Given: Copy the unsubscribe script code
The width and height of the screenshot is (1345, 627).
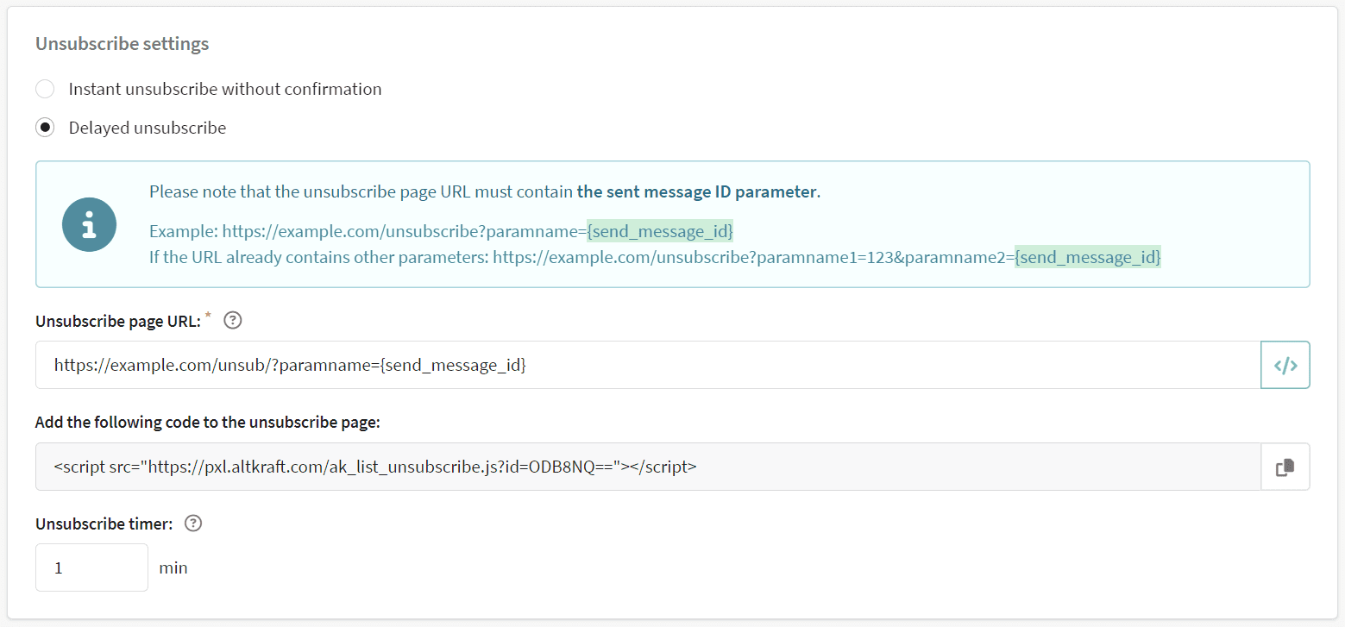Looking at the screenshot, I should coord(1285,467).
